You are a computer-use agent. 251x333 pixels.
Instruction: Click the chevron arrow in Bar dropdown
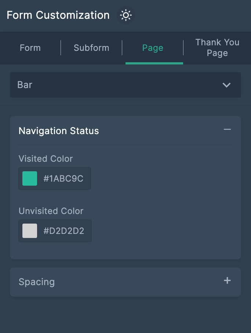click(x=226, y=85)
